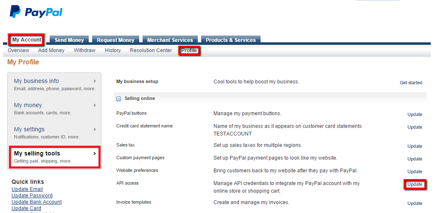Click the Quick links heading
The width and height of the screenshot is (435, 213).
pos(28,182)
